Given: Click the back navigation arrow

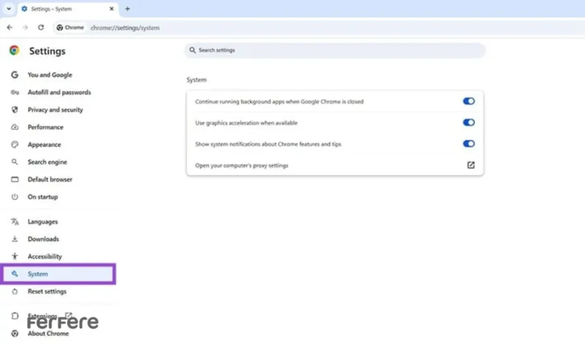Looking at the screenshot, I should (10, 27).
